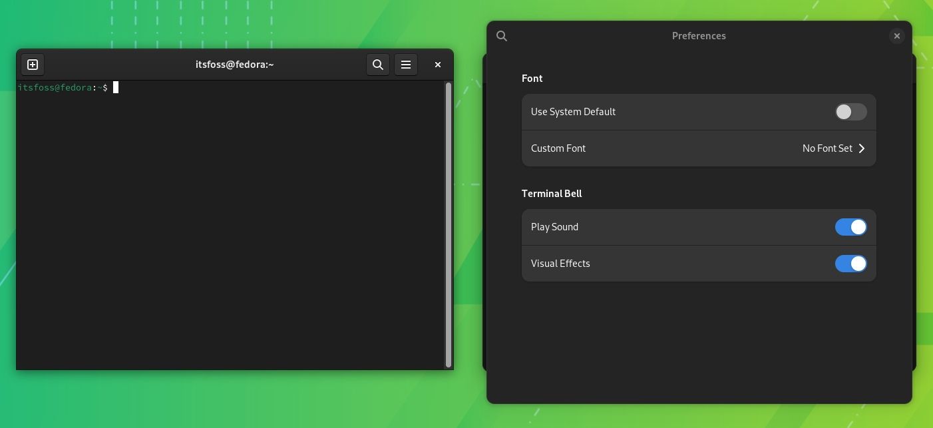This screenshot has height=428, width=933.
Task: Click the Use System Default toggle knob
Action: point(844,112)
